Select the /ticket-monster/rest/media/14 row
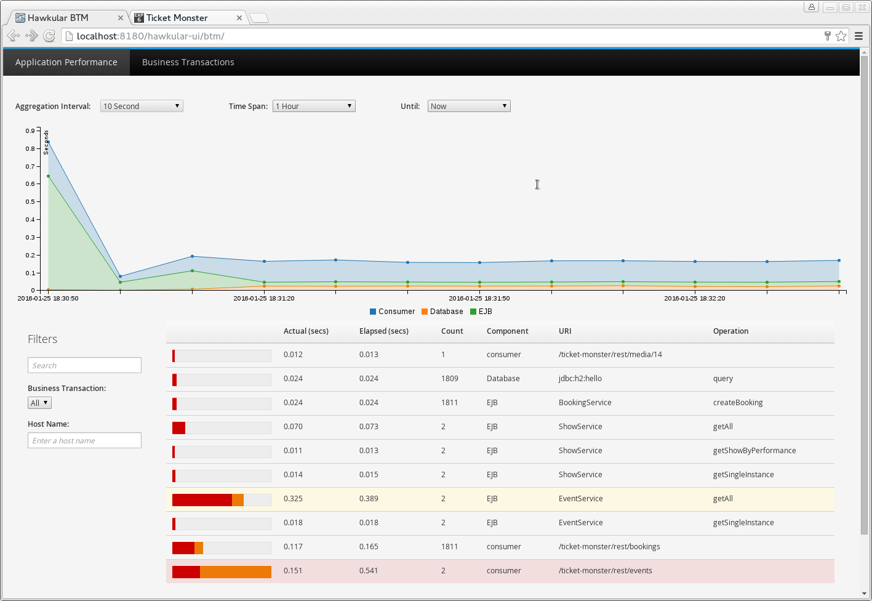The height and width of the screenshot is (601, 872). click(500, 355)
